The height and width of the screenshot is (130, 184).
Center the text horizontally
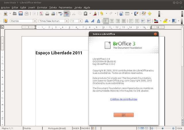(x=112, y=21)
